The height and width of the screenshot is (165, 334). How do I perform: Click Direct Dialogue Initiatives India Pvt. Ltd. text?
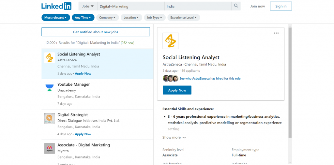(88, 121)
